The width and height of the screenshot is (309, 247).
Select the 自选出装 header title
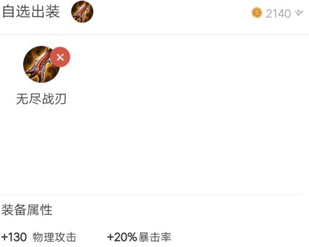[31, 12]
